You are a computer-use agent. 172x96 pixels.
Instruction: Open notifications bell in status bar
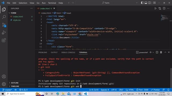pyautogui.click(x=168, y=90)
